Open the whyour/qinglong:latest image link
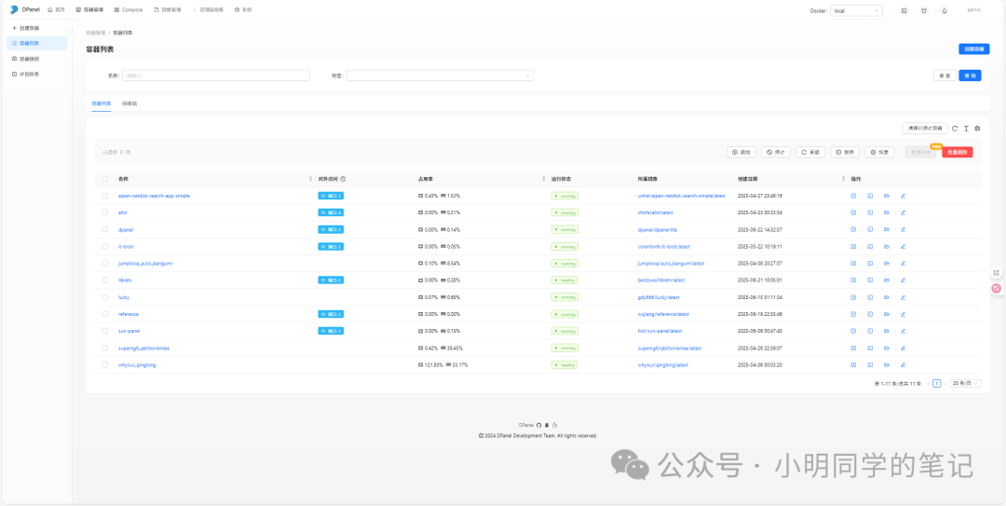 point(663,364)
